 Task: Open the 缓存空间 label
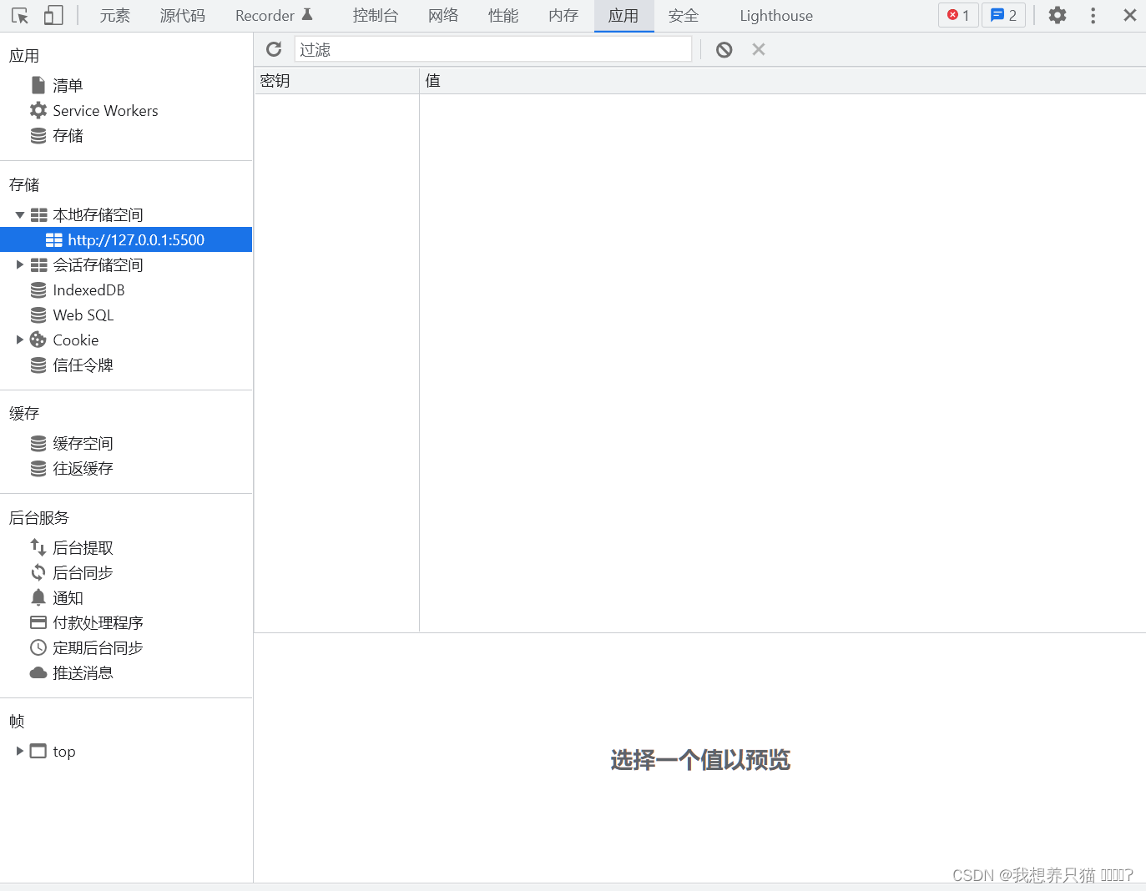click(83, 443)
